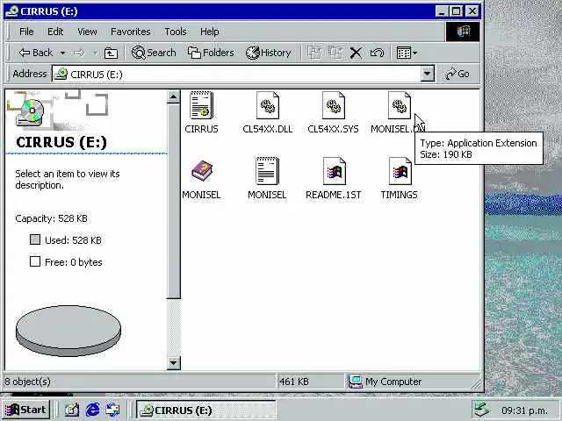Image resolution: width=562 pixels, height=421 pixels.
Task: Click the system tray network icon
Action: point(481,410)
